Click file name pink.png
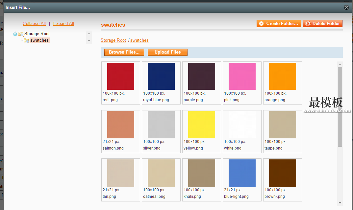 tap(232, 100)
